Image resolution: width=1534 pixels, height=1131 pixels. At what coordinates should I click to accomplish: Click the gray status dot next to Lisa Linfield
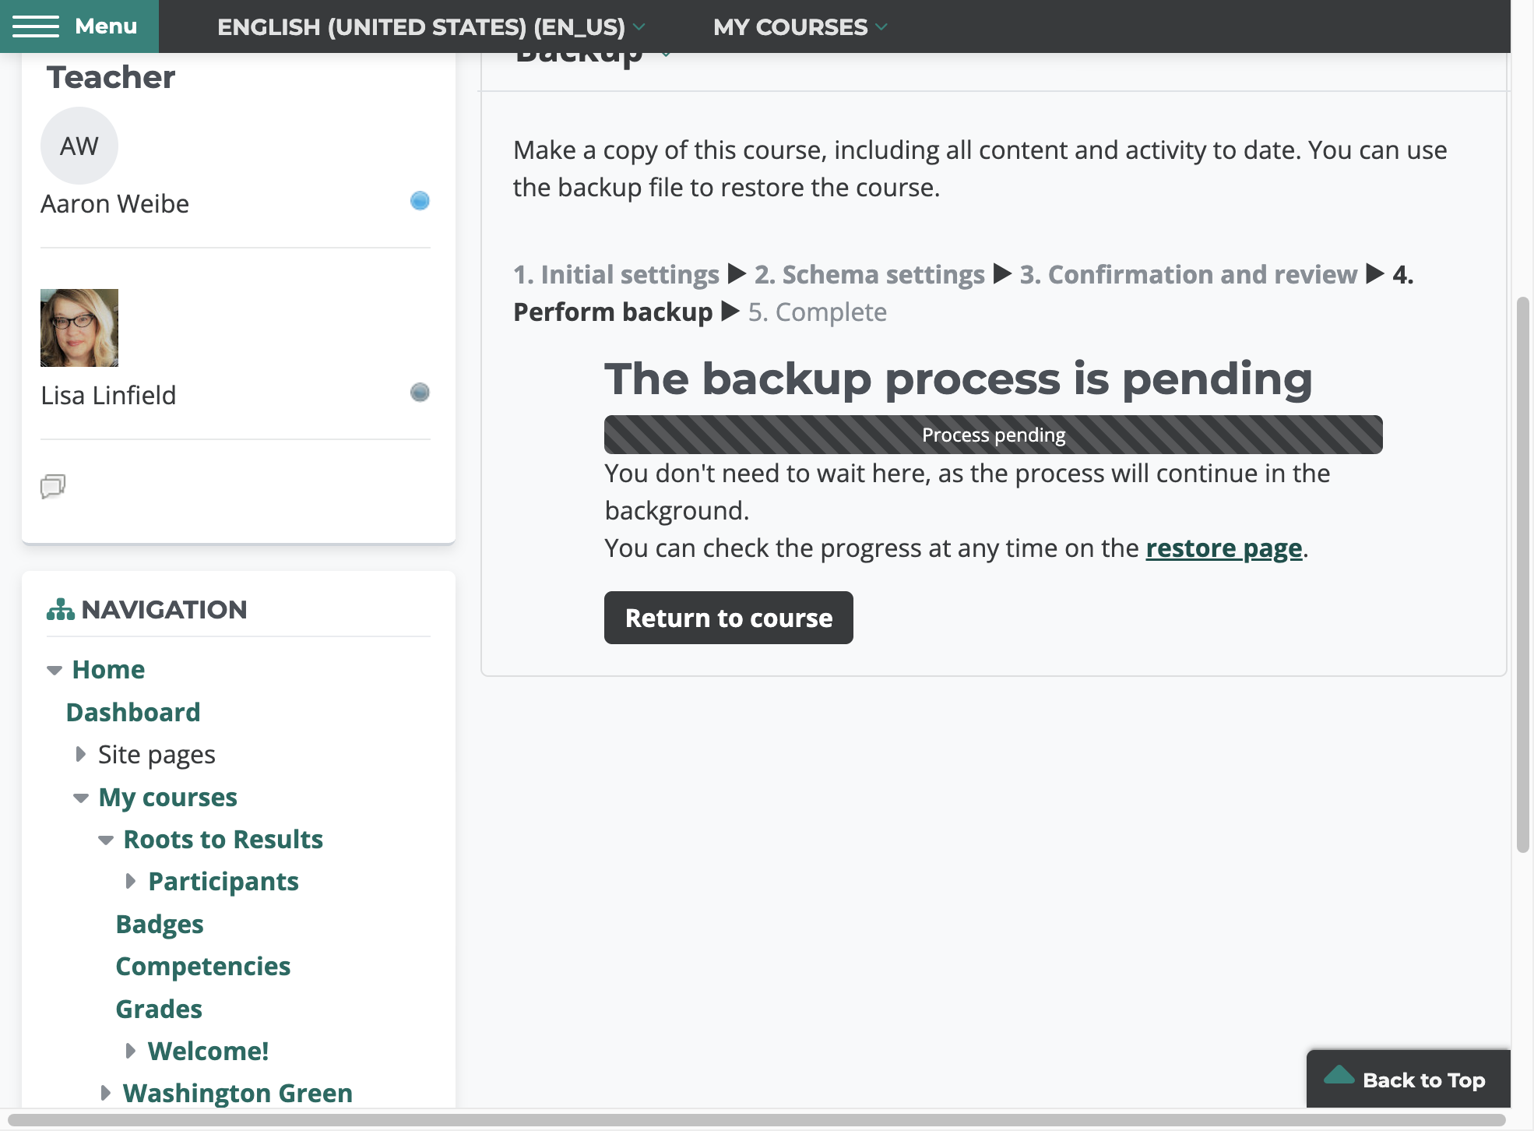point(420,392)
